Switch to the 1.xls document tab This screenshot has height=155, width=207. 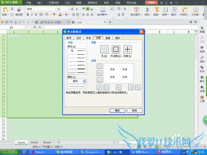coord(89,22)
